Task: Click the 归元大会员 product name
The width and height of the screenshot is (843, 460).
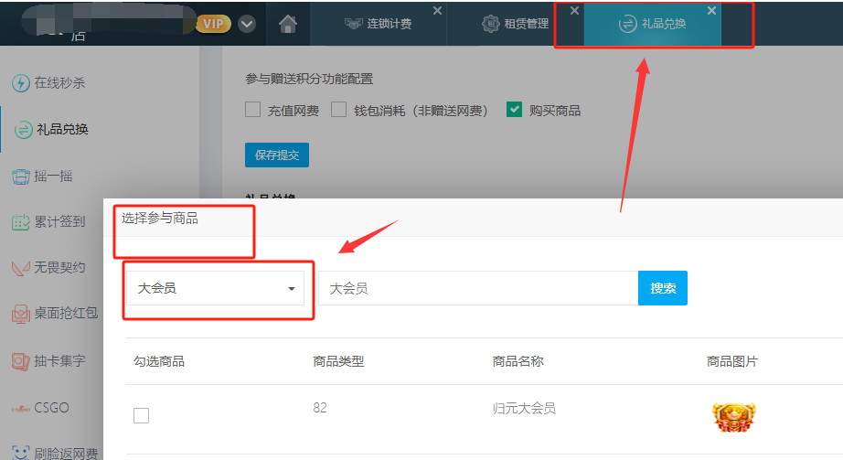Action: click(x=524, y=409)
